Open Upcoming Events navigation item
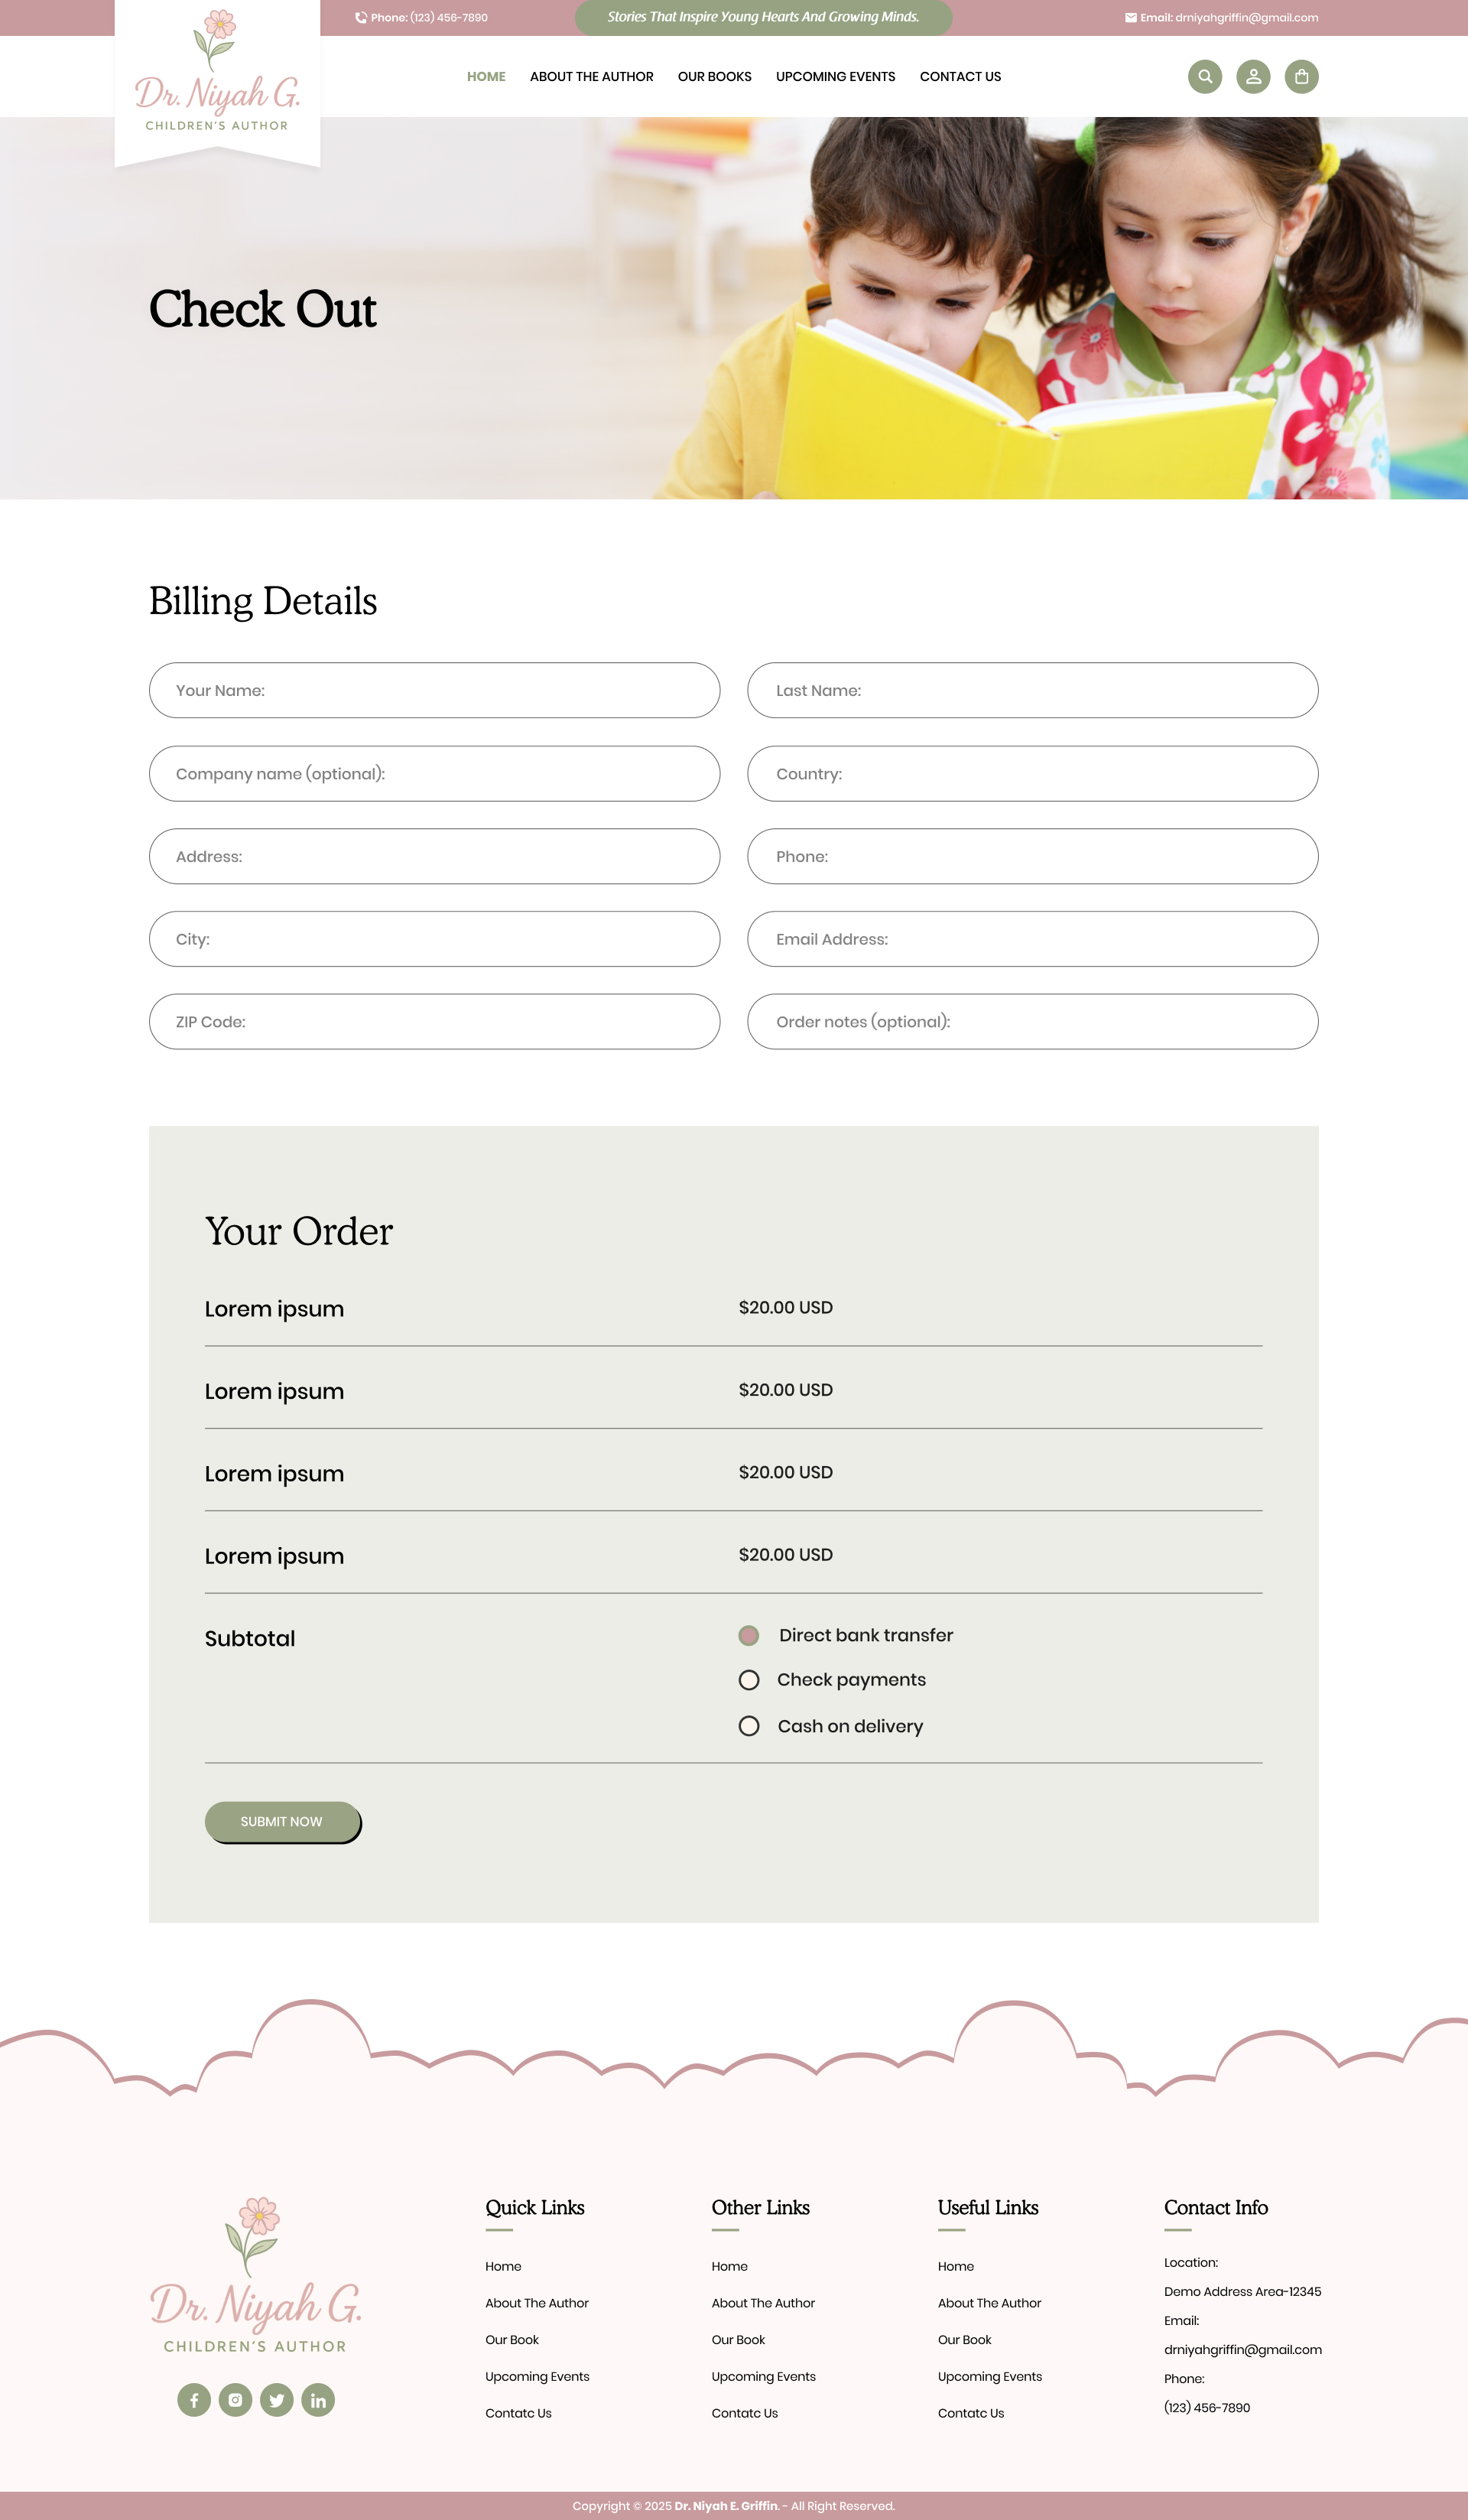 click(835, 77)
